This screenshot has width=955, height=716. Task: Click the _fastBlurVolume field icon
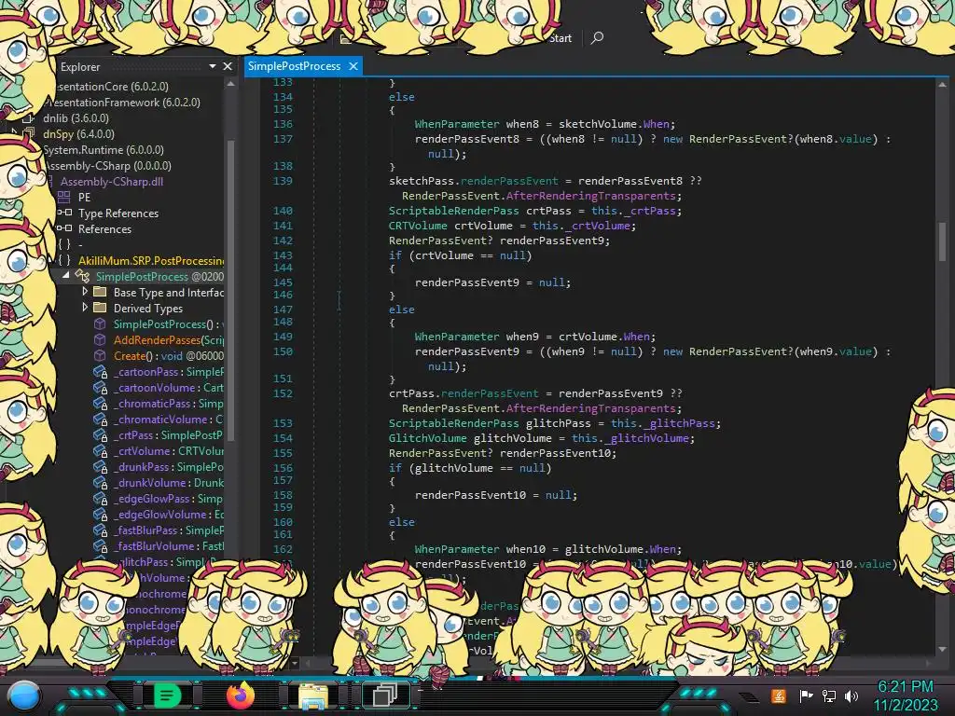pos(100,545)
